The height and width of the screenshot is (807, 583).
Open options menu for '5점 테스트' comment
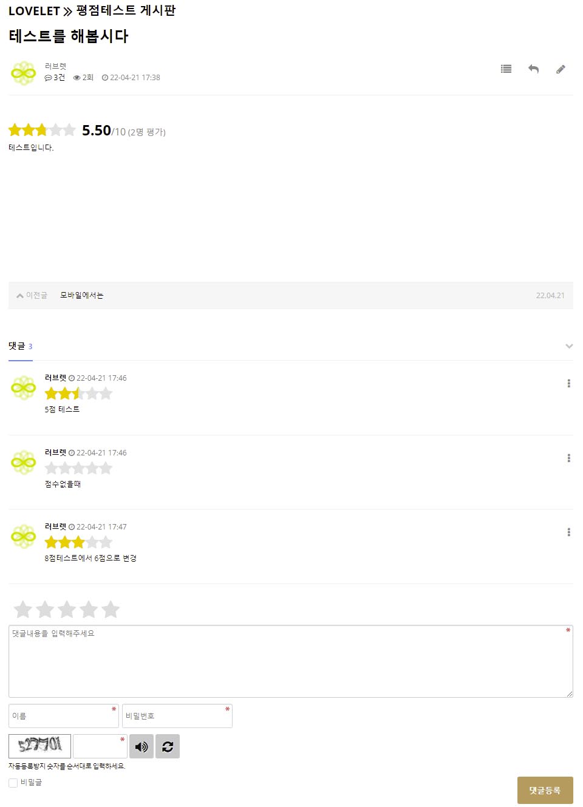568,383
